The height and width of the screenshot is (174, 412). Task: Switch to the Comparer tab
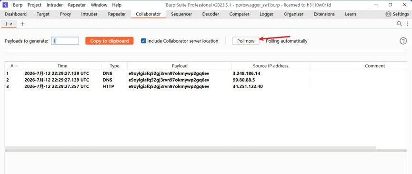point(240,14)
